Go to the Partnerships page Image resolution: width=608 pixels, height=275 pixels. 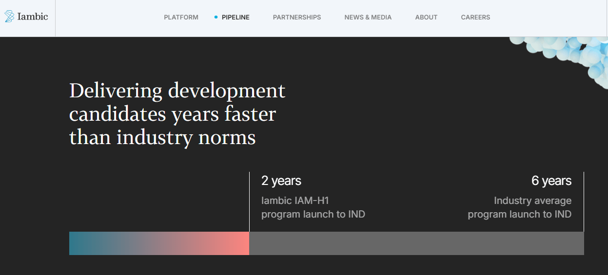pyautogui.click(x=297, y=17)
